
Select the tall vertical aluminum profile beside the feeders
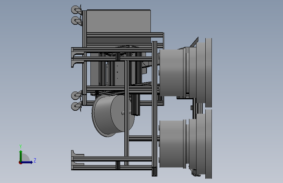(154, 109)
